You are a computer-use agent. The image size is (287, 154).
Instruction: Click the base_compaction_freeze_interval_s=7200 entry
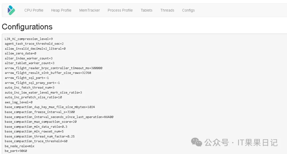(x=40, y=112)
